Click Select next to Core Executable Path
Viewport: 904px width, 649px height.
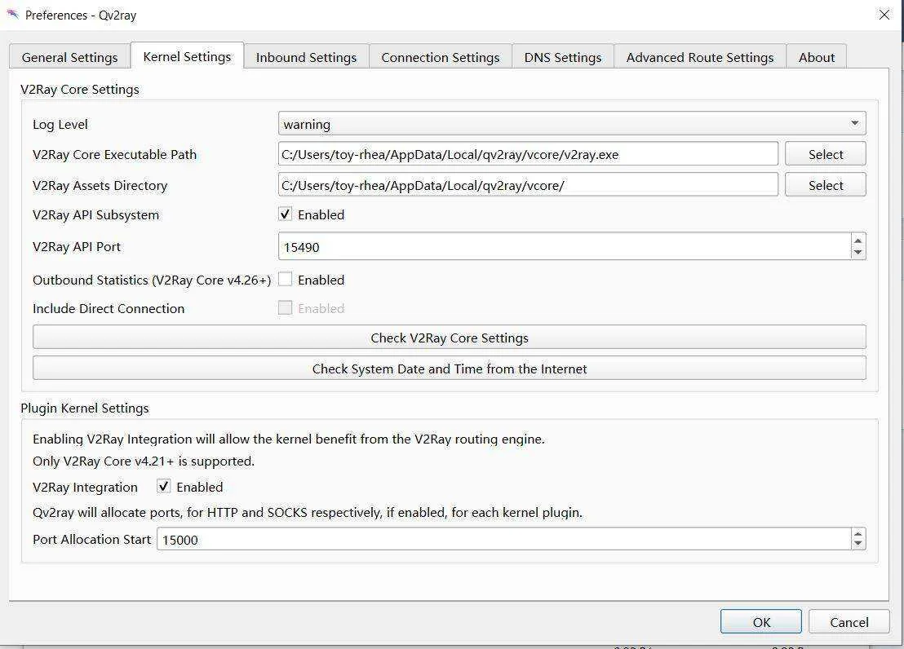coord(826,154)
